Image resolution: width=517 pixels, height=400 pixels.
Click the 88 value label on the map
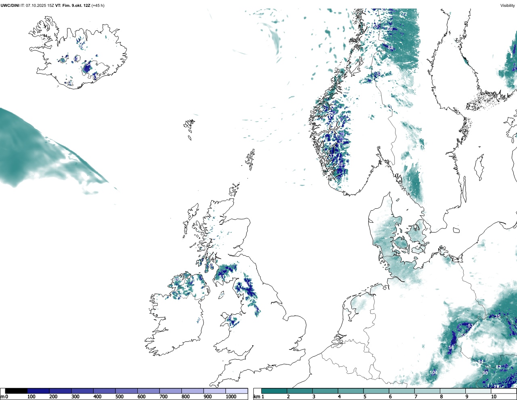click(x=391, y=48)
